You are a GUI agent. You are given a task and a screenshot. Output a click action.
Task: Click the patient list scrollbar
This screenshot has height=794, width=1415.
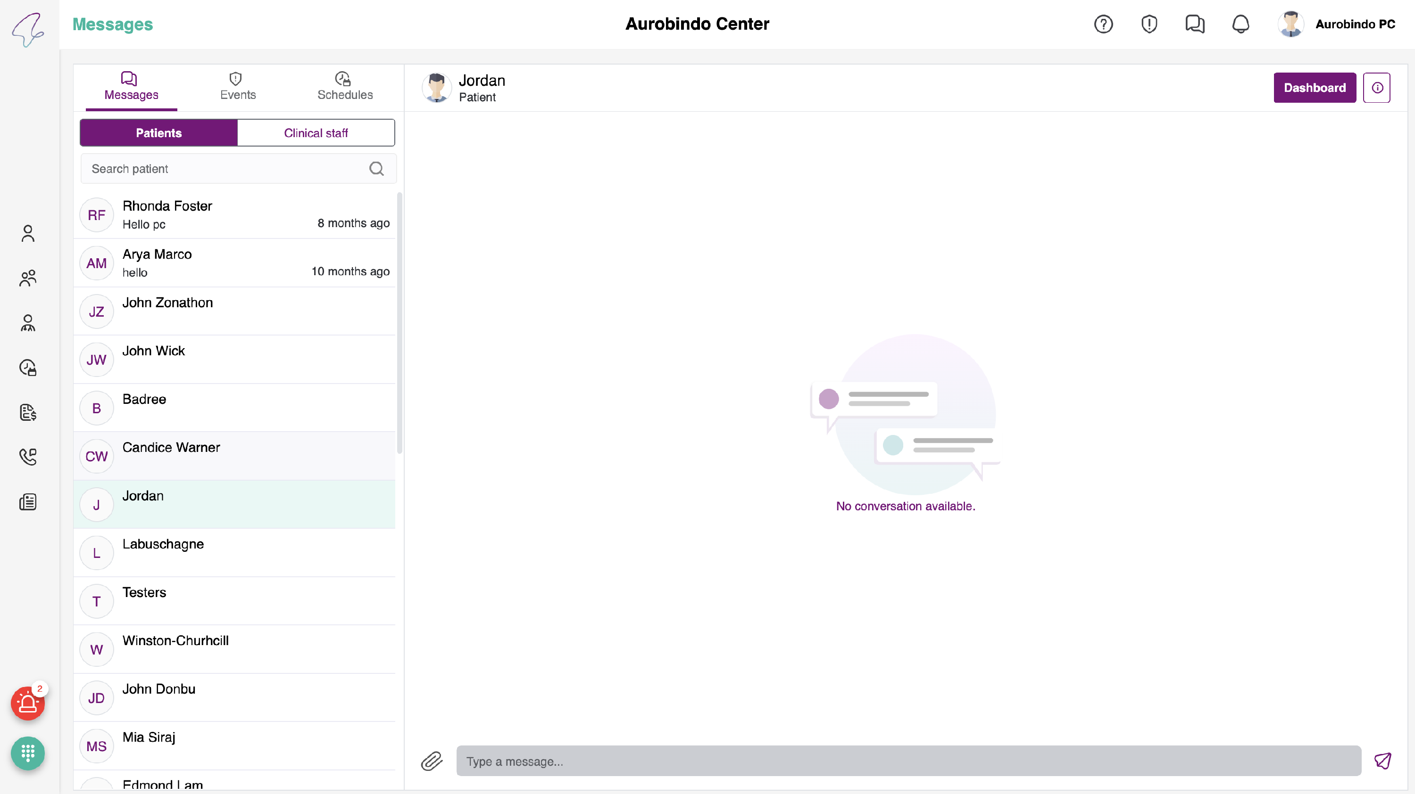coord(400,323)
